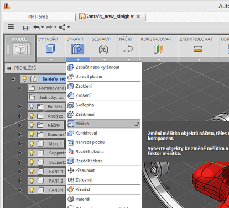The width and height of the screenshot is (229, 208).
Task: Toggle visibility bulb of Počátek folder
Action: 32,106
